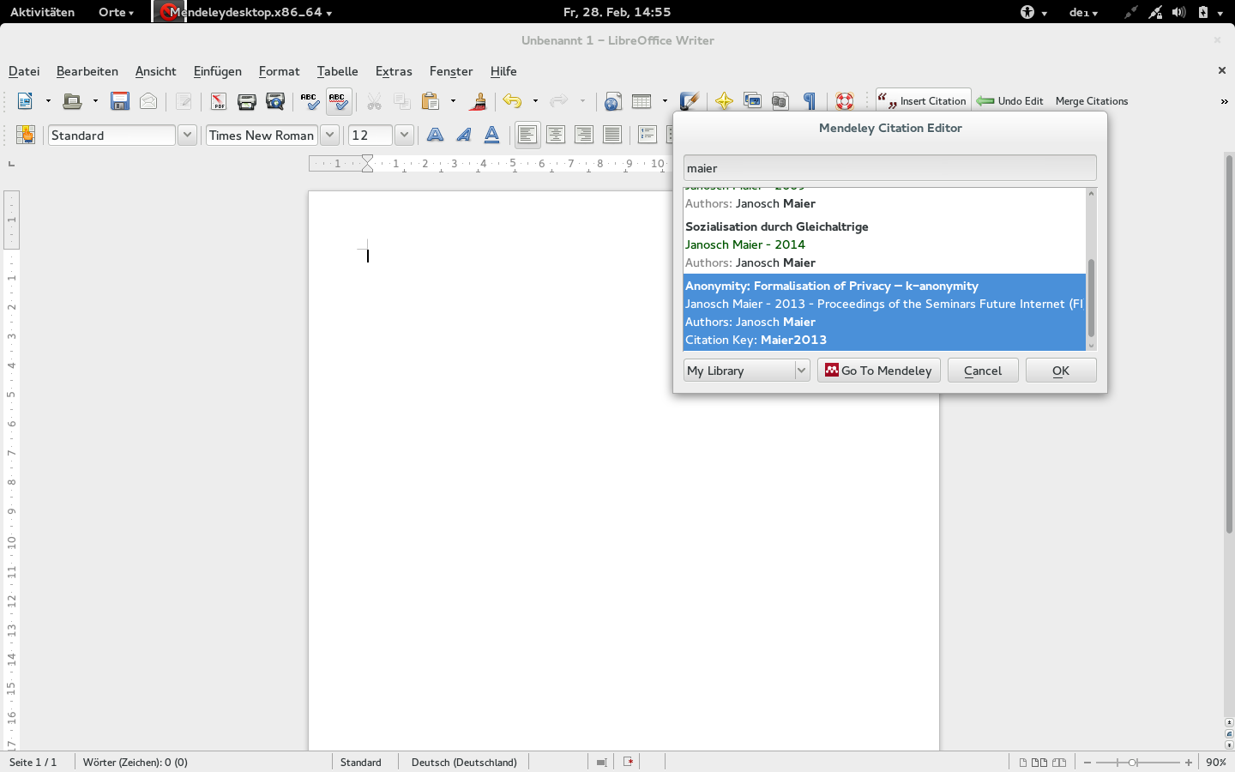Image resolution: width=1235 pixels, height=772 pixels.
Task: Click Merge Citations button
Action: [1092, 101]
